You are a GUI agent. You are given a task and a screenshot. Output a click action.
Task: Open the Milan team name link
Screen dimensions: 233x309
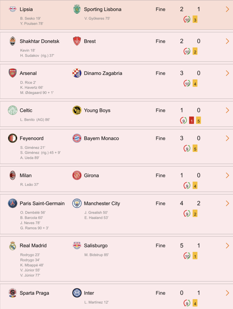tap(26, 175)
